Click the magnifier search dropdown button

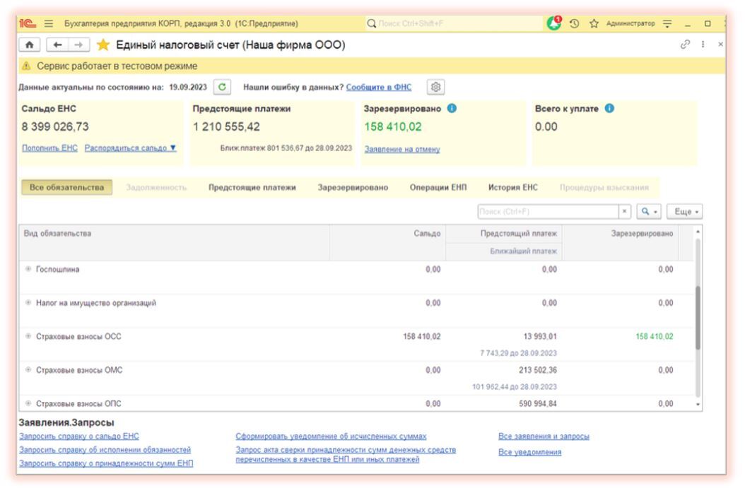pos(649,211)
